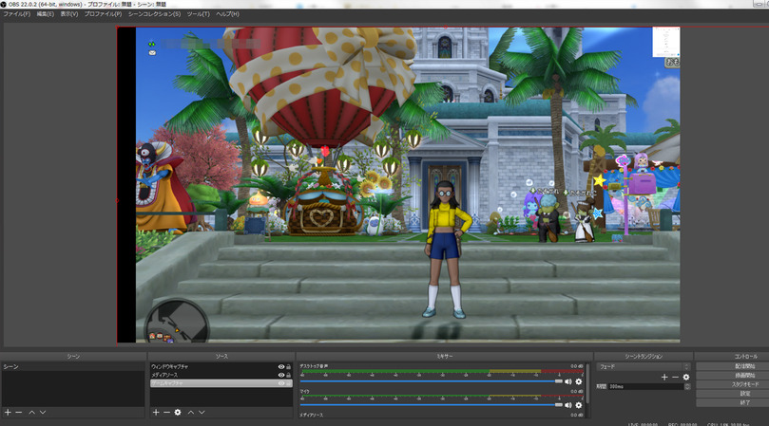Select シーン in scenes list

(72, 367)
